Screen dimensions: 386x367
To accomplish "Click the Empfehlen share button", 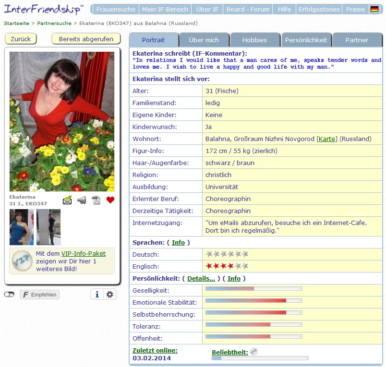I will coord(40,295).
